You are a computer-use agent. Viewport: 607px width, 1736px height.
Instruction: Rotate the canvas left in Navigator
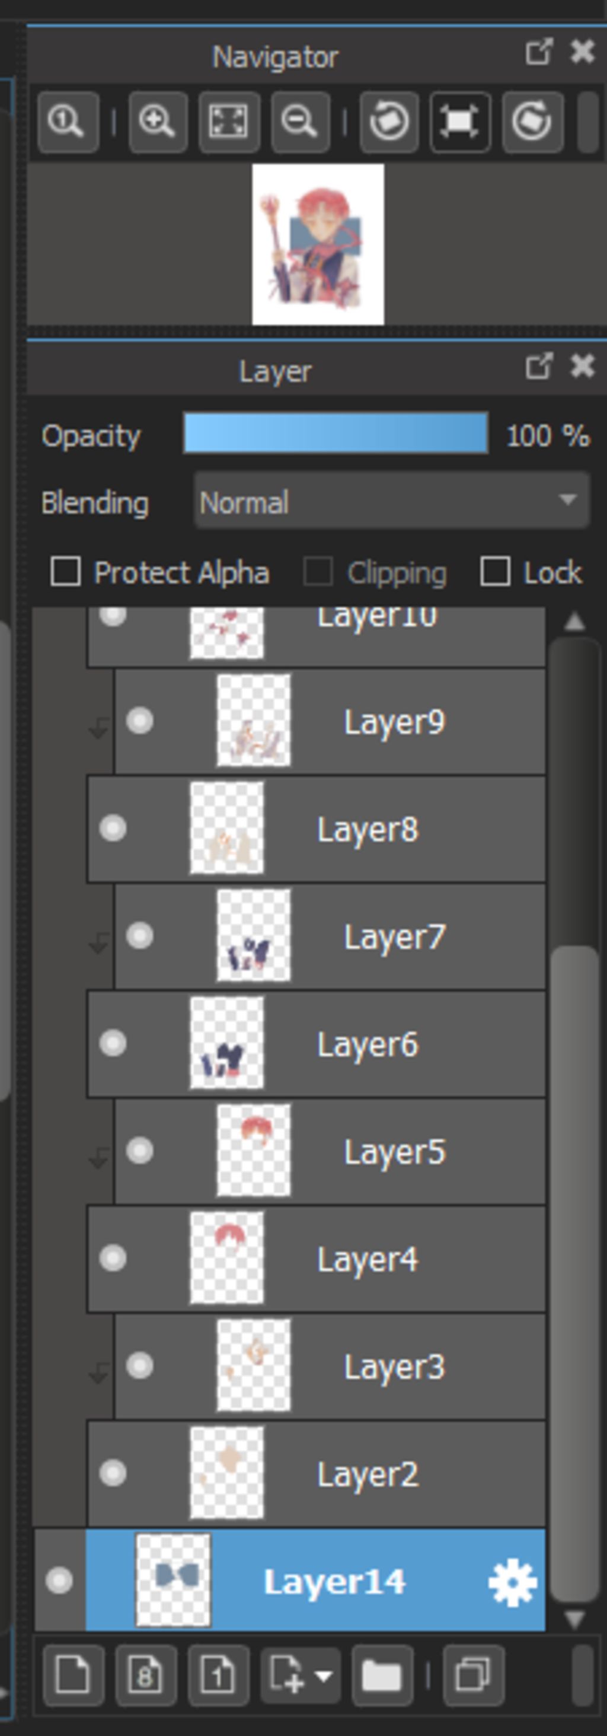point(389,122)
